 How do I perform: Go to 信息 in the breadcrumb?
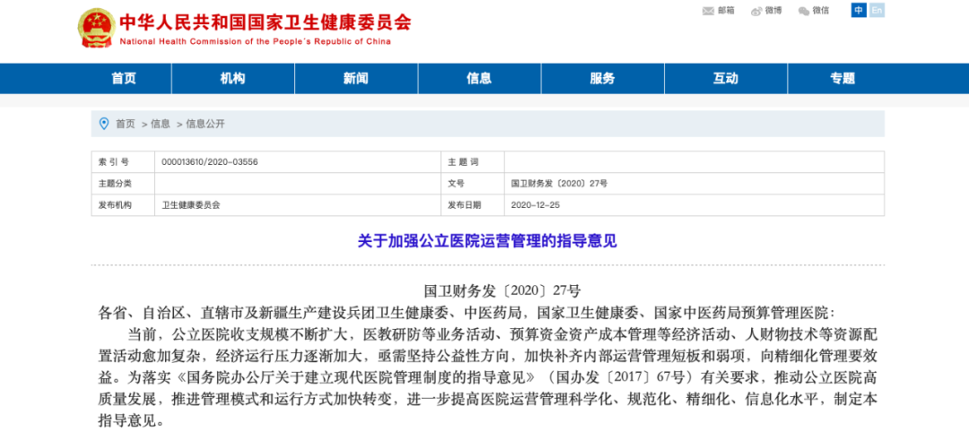(160, 125)
